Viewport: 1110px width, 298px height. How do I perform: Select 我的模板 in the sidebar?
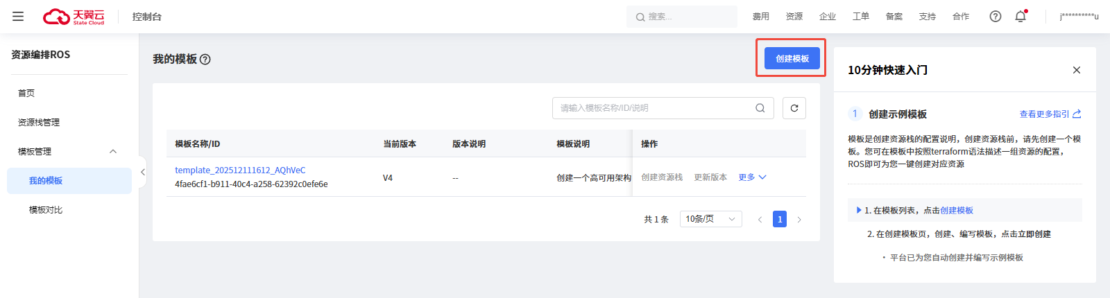[x=69, y=181]
